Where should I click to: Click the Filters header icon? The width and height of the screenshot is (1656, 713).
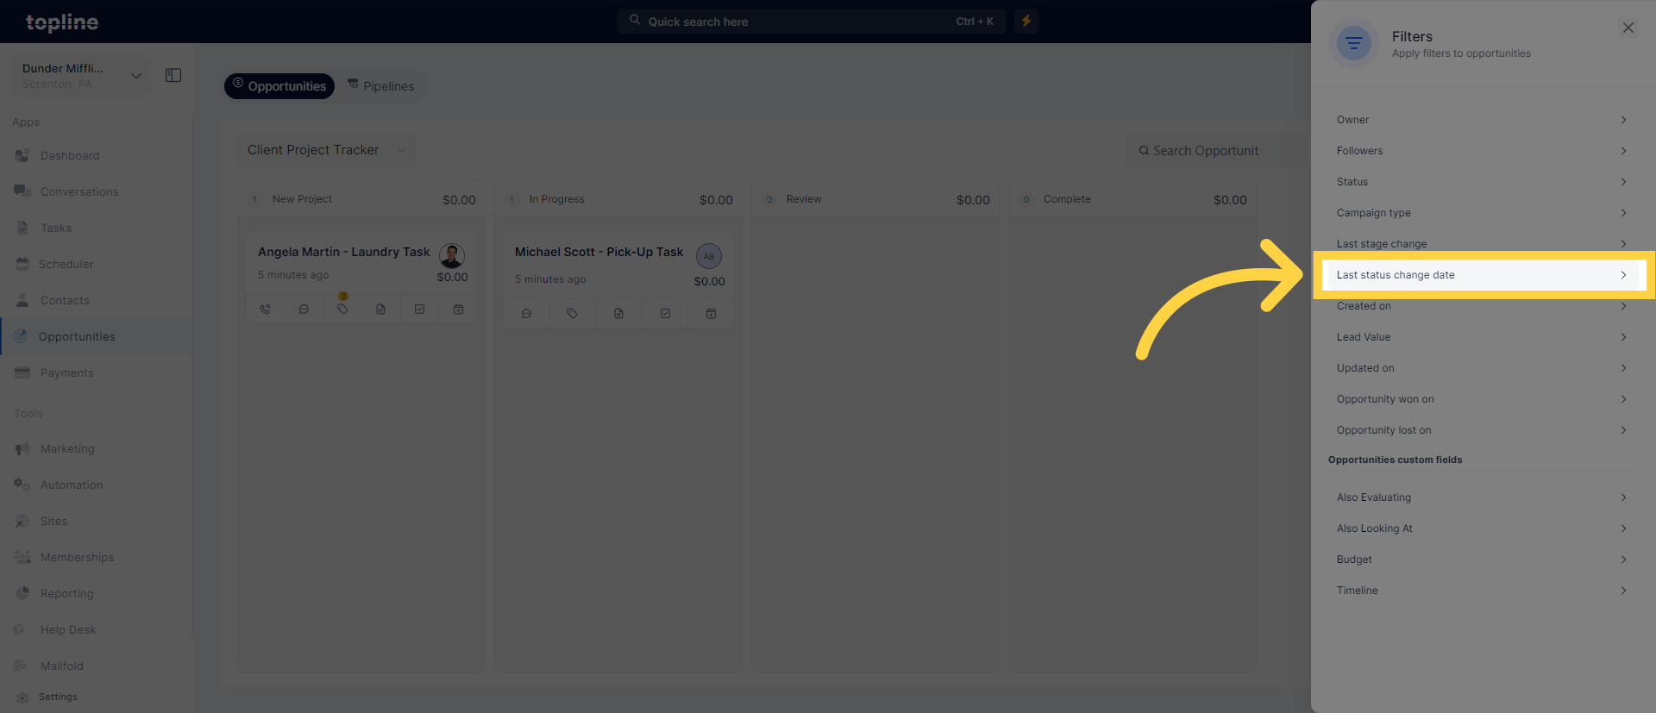click(x=1353, y=43)
